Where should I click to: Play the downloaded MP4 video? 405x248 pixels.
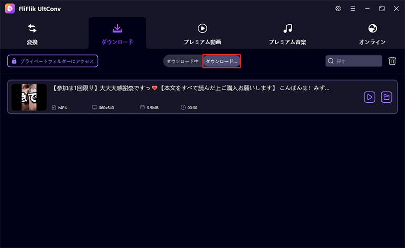click(x=370, y=97)
